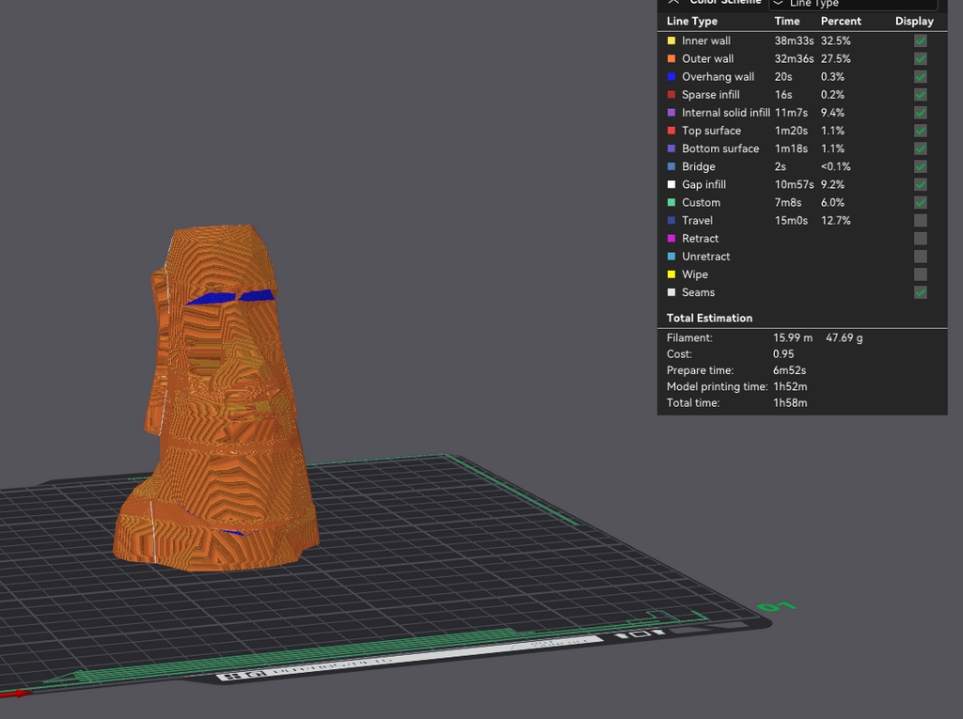Turn on Wipe display checkbox
Viewport: 963px width, 719px height.
[x=920, y=274]
